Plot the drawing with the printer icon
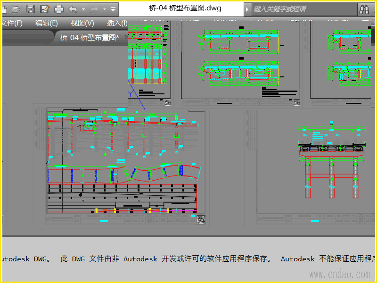This screenshot has width=377, height=283. (x=58, y=9)
